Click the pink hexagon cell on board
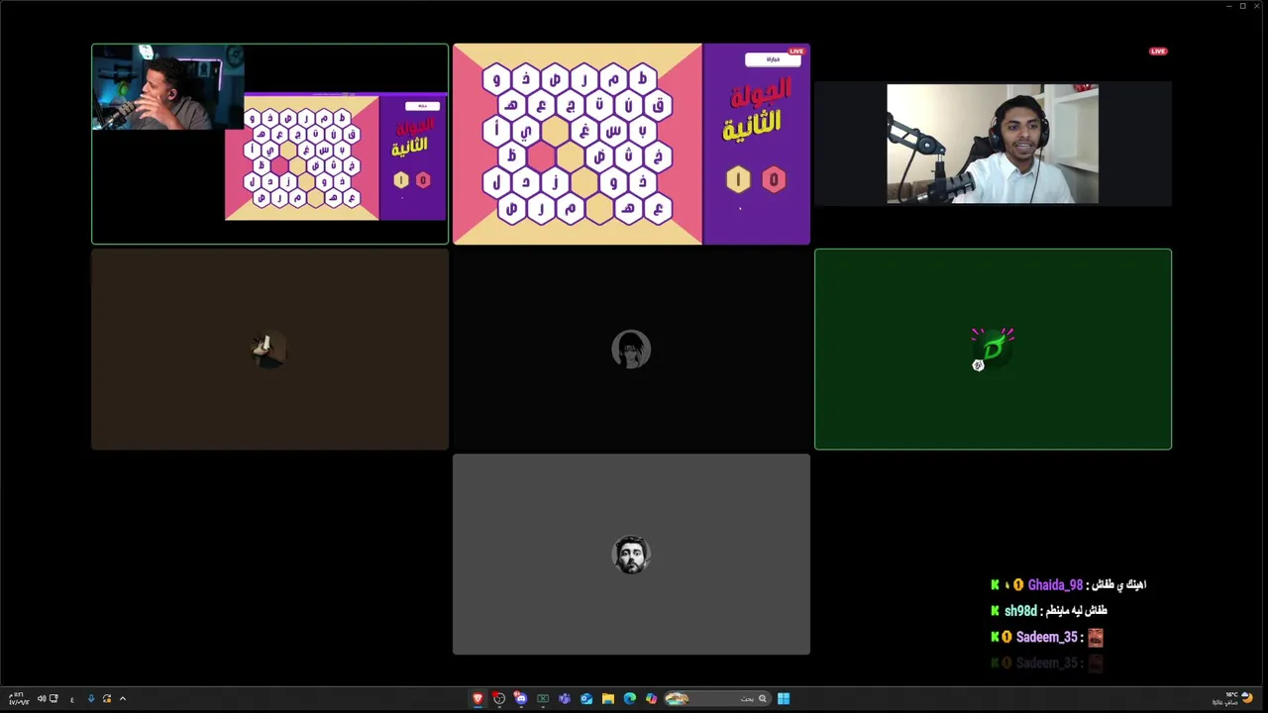Image resolution: width=1268 pixels, height=713 pixels. coord(541,156)
